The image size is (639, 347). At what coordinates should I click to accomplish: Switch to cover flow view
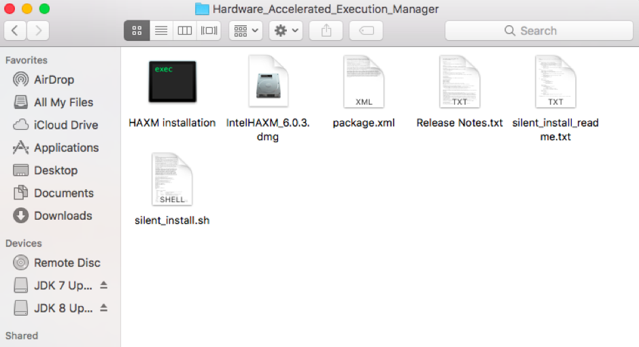pyautogui.click(x=209, y=31)
